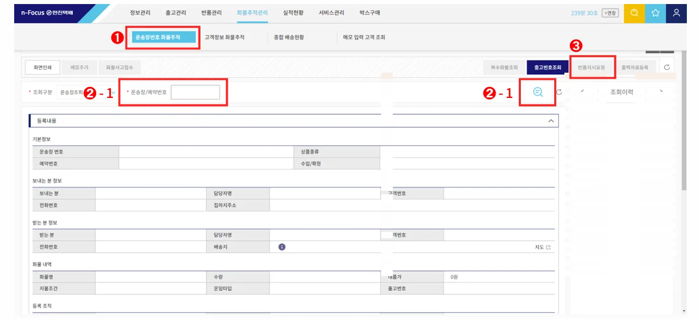Click the 출고번호조회 button
Viewport: 699px width, 321px height.
click(x=548, y=67)
